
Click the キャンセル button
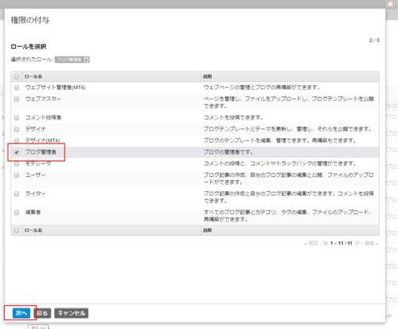(72, 313)
